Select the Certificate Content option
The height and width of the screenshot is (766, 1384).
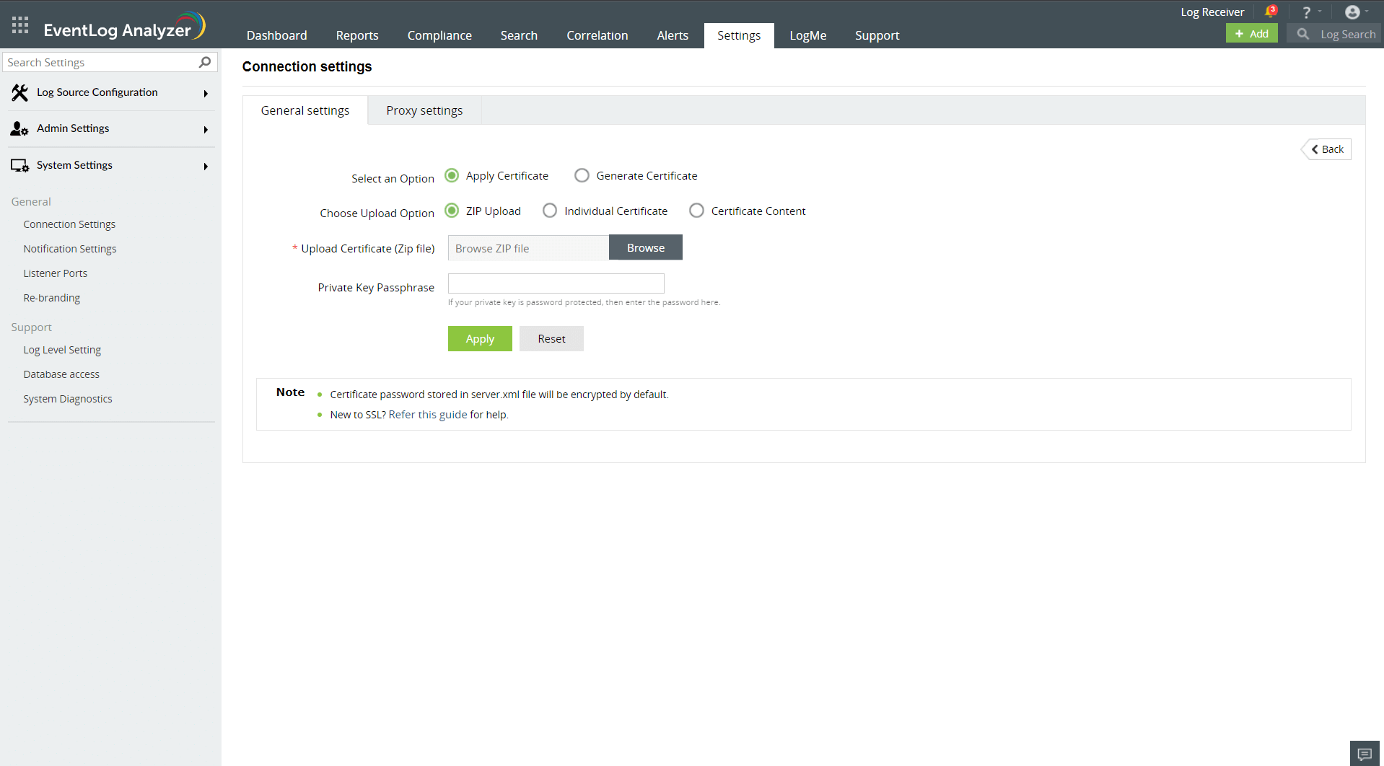[696, 210]
